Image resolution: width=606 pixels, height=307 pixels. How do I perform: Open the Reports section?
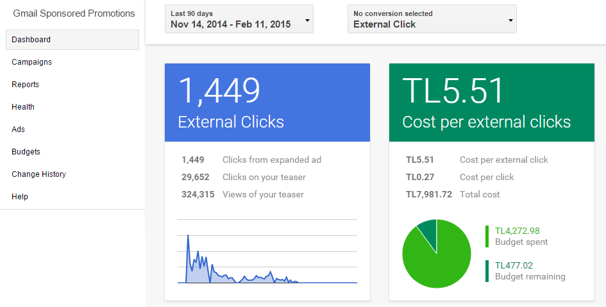26,85
